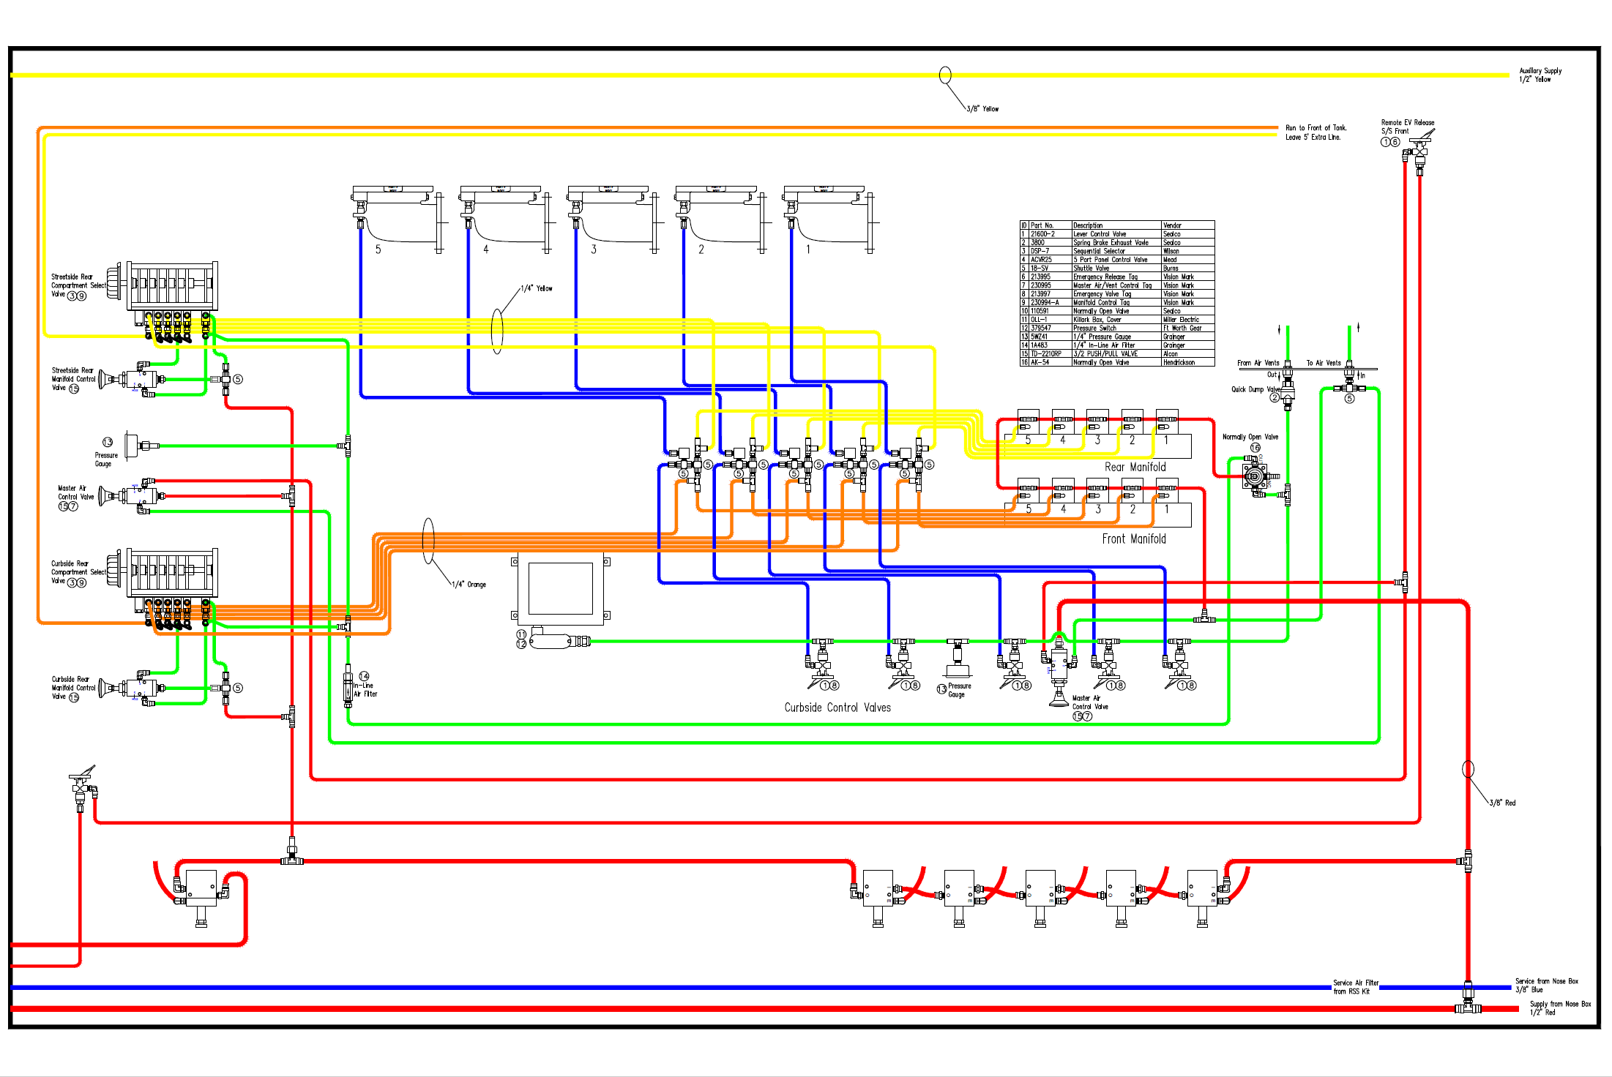Image resolution: width=1612 pixels, height=1077 pixels.
Task: Select tank compartment 5 drawing
Action: (x=398, y=219)
